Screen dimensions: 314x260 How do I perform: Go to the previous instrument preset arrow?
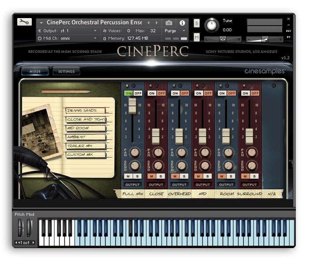pyautogui.click(x=148, y=23)
